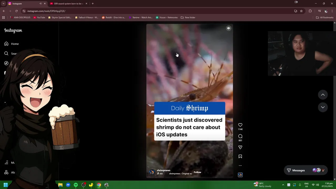Open the House – Netmovies bookmark
Viewport: 336px width, 189px height.
point(167,18)
